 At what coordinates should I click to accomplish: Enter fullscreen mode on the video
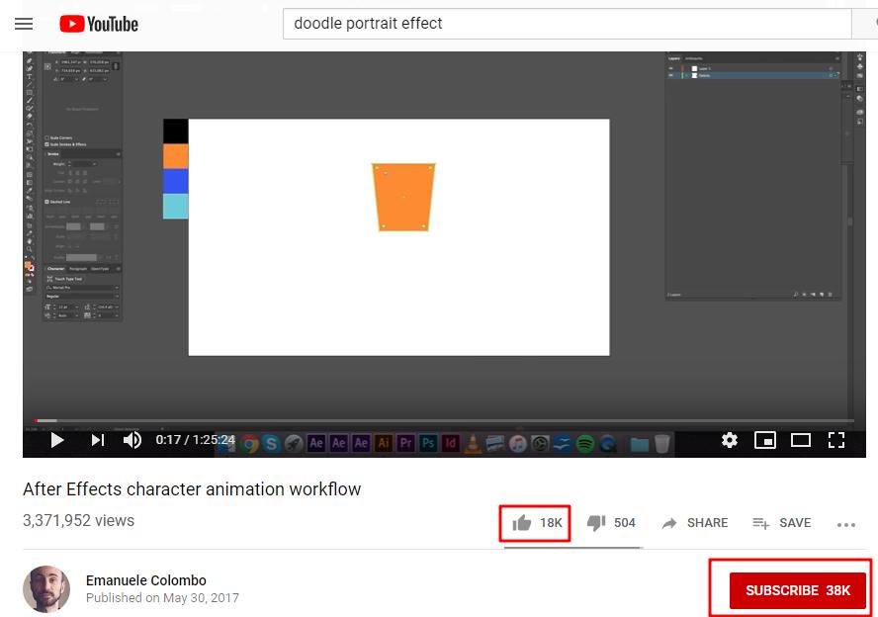pyautogui.click(x=836, y=440)
